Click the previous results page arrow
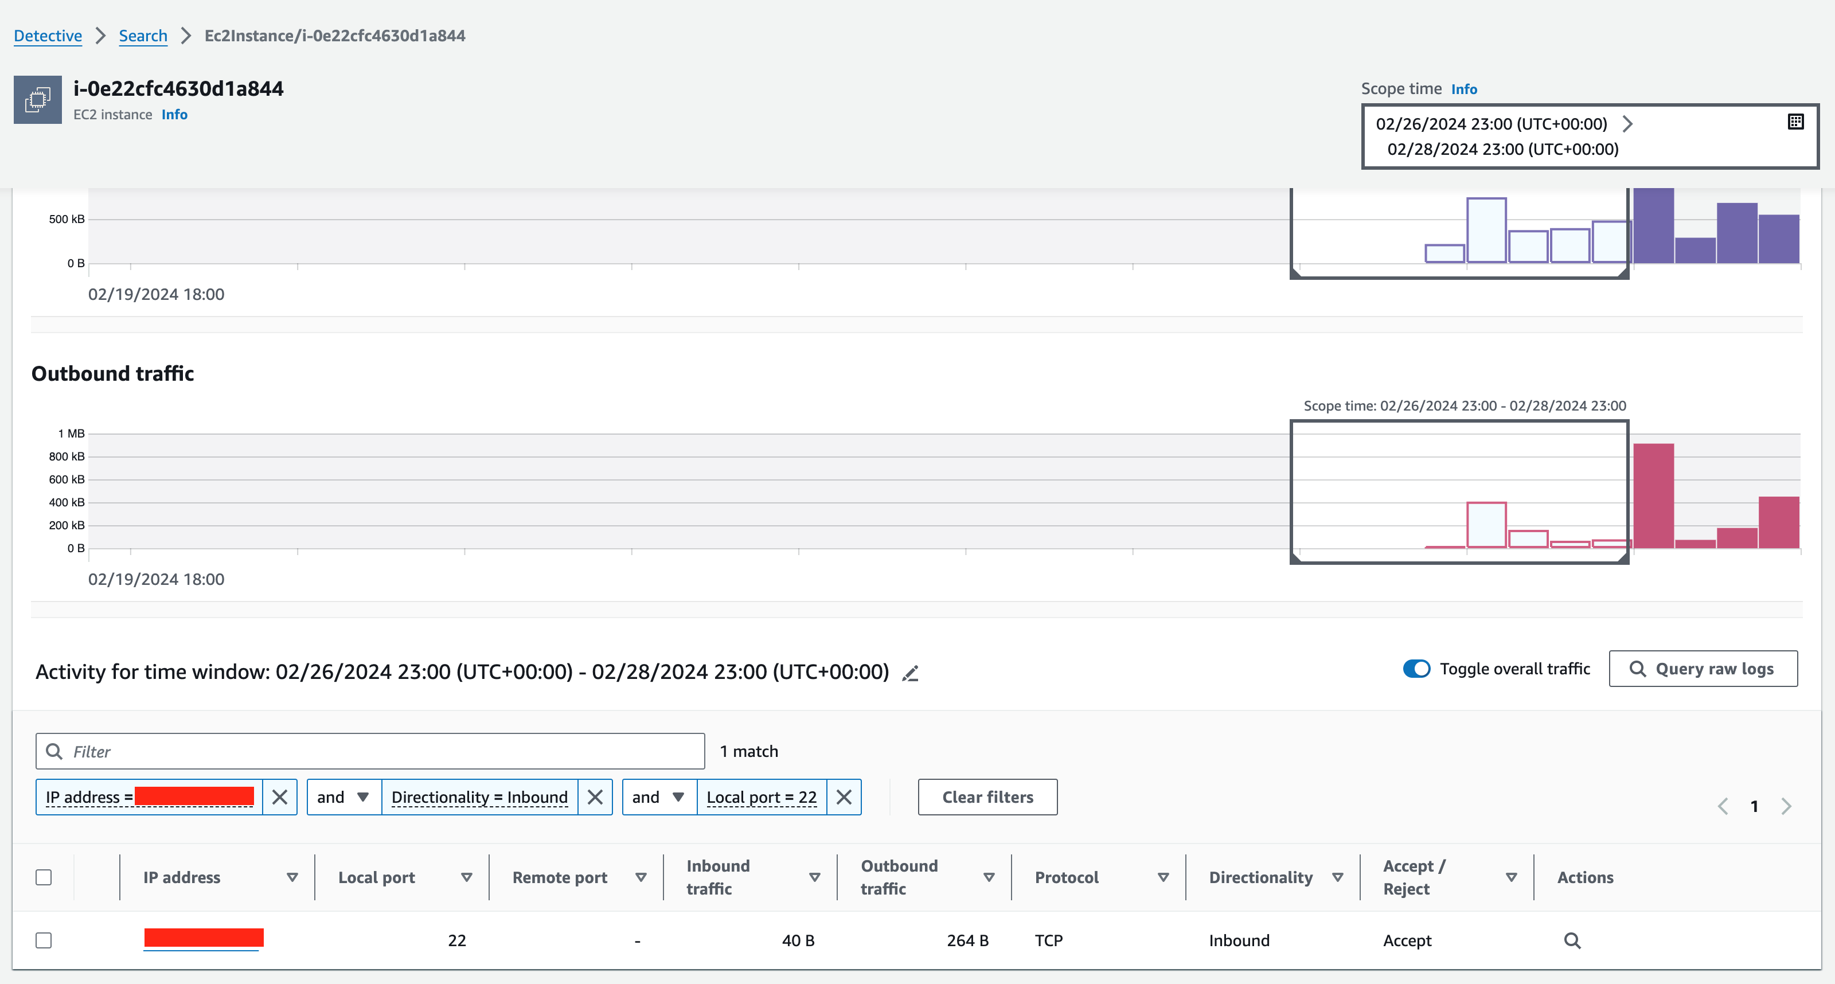Screen dimensions: 1835x984 click(1723, 806)
